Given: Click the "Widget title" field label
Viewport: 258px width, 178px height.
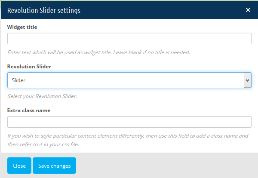Looking at the screenshot, I should [x=22, y=27].
